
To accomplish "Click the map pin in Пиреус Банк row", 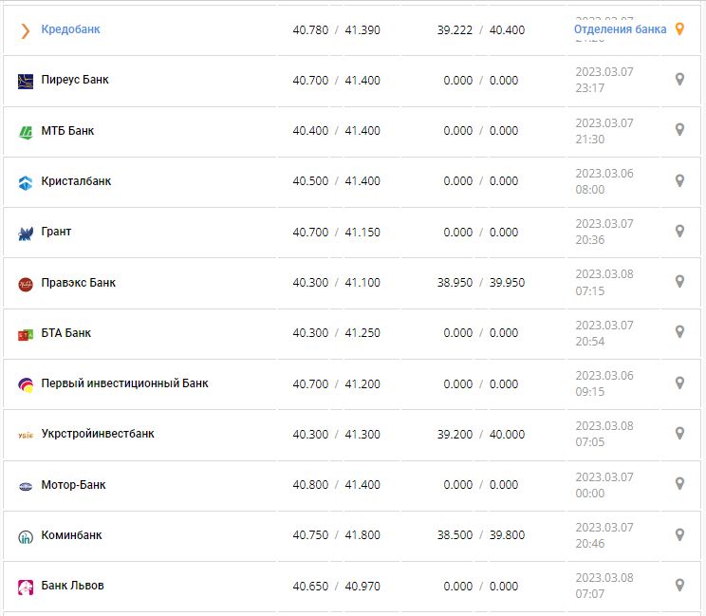I will pyautogui.click(x=679, y=80).
